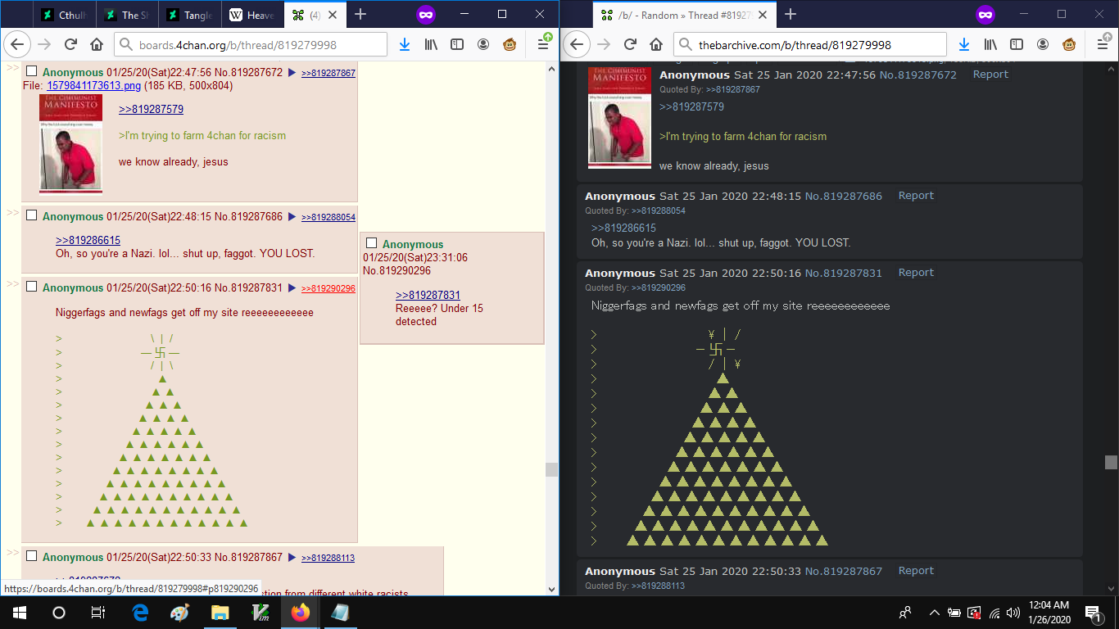The width and height of the screenshot is (1119, 629).
Task: Expand post menu arrow beside No.819287867
Action: point(292,558)
